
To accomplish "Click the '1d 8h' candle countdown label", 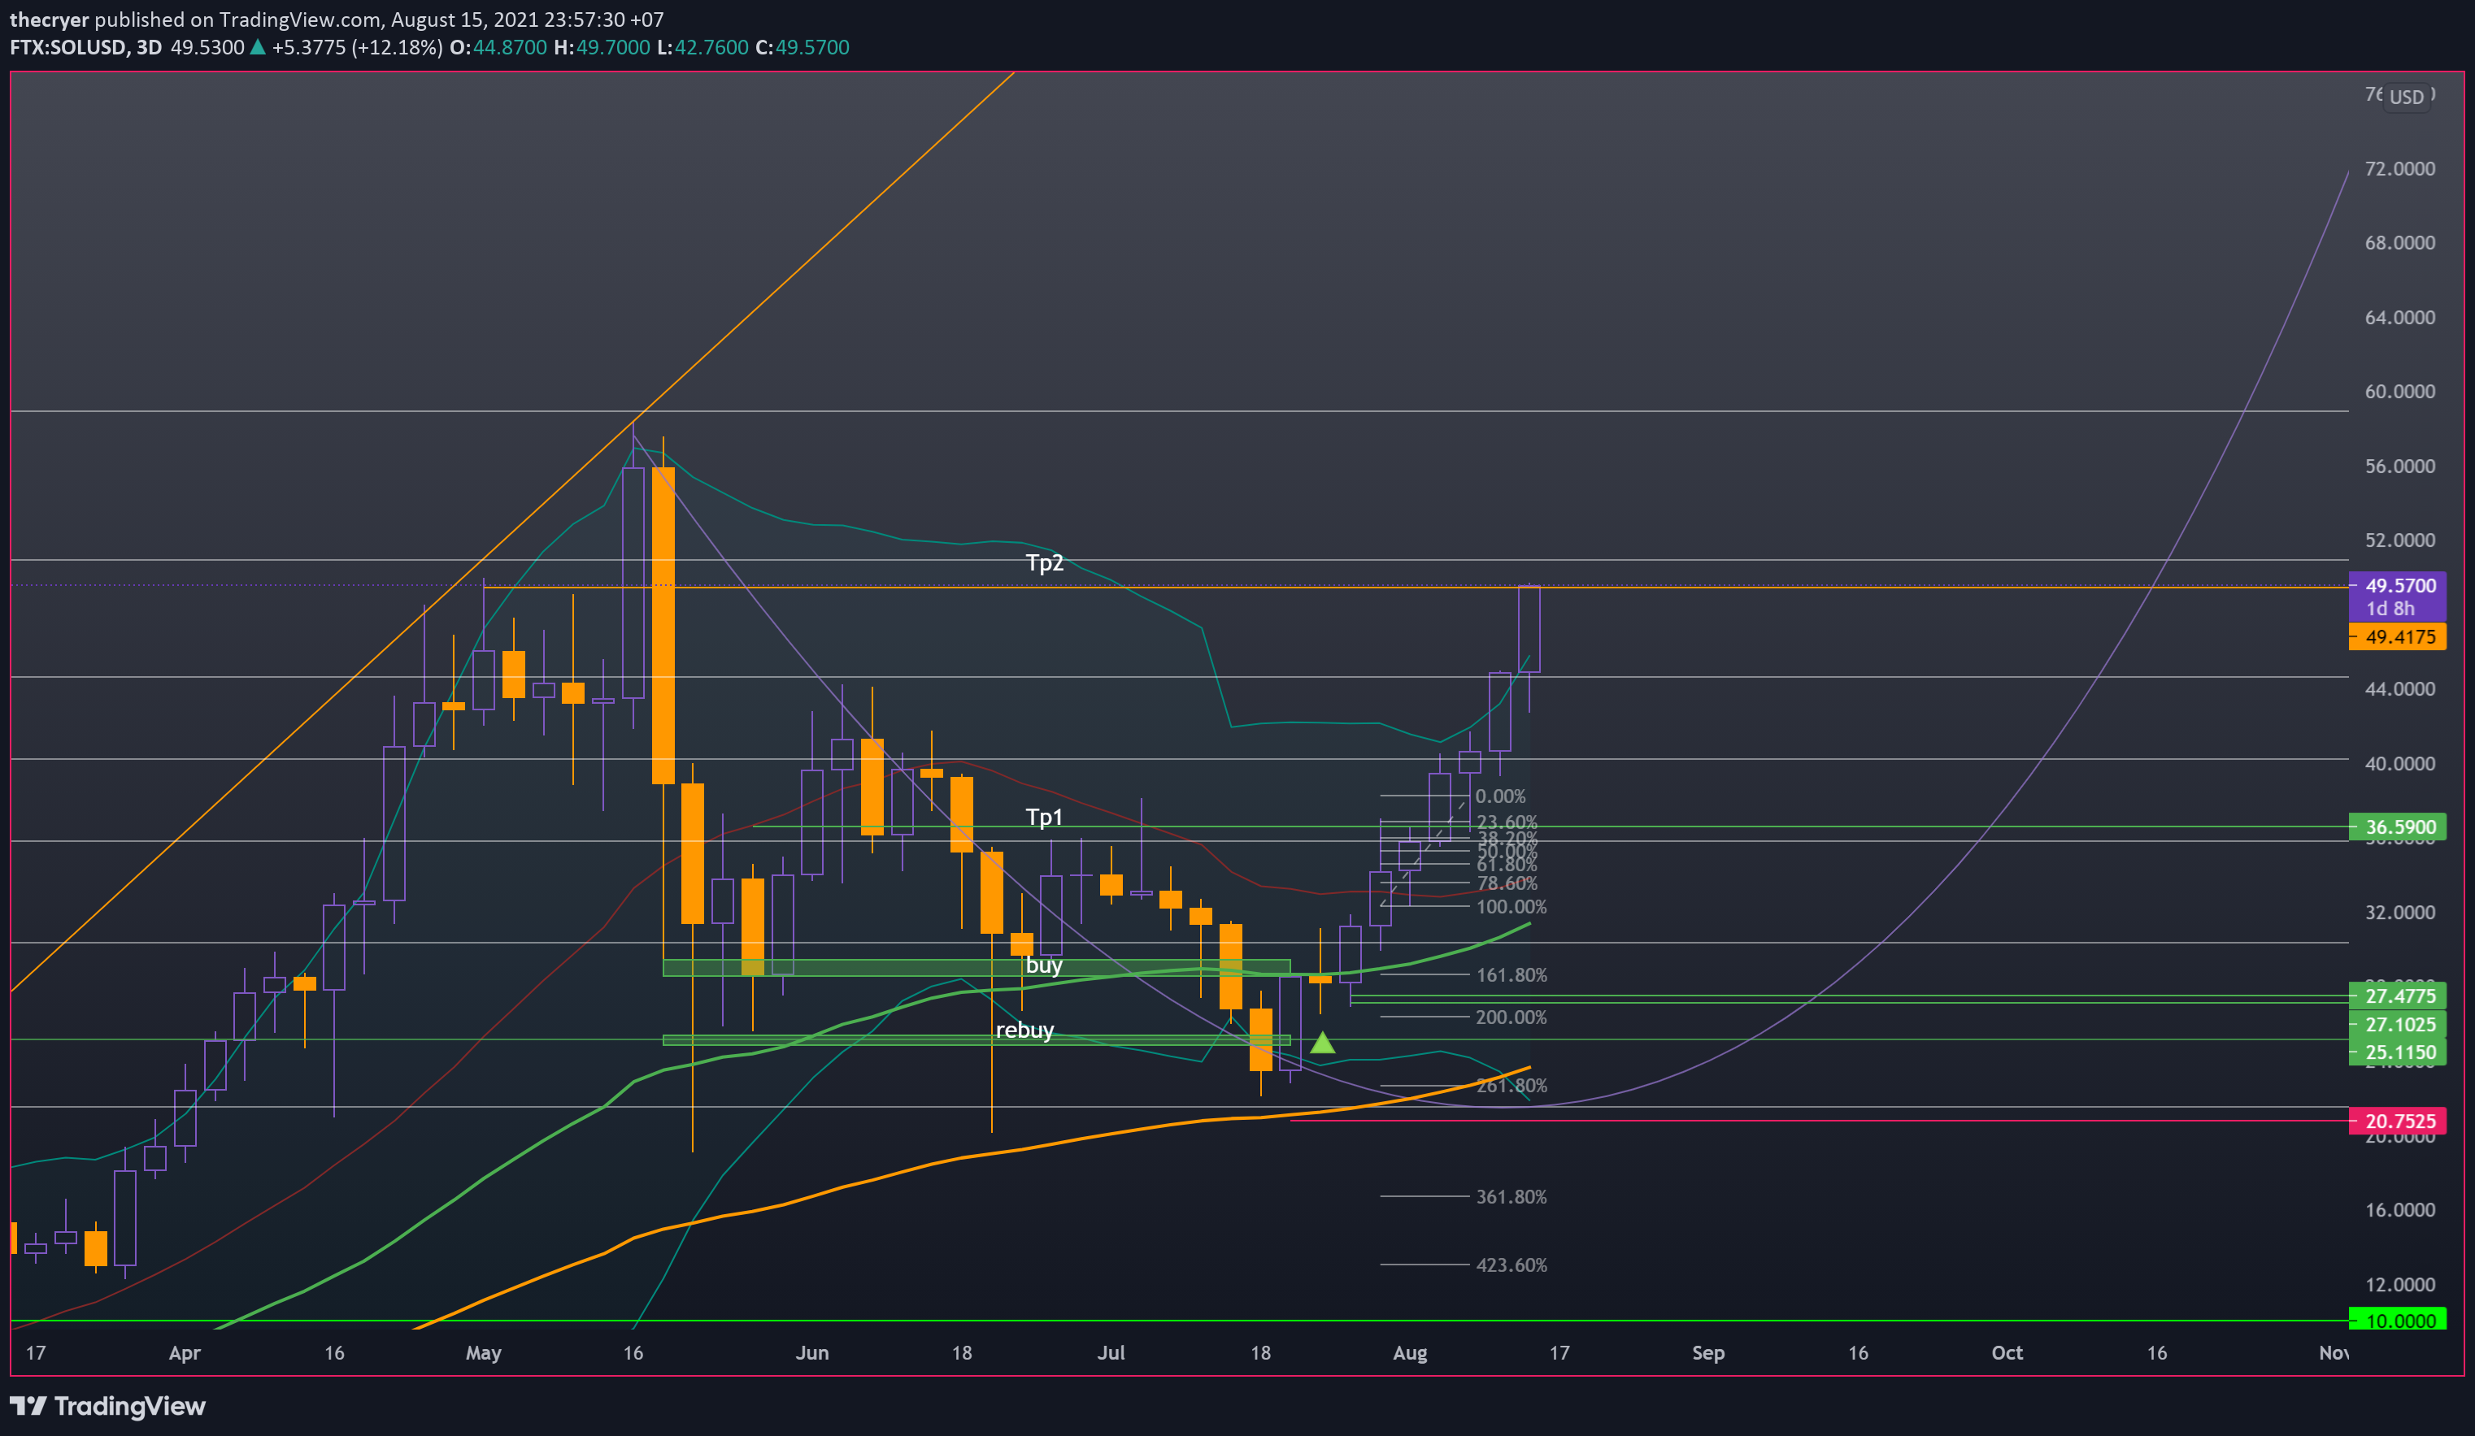I will pos(2390,609).
